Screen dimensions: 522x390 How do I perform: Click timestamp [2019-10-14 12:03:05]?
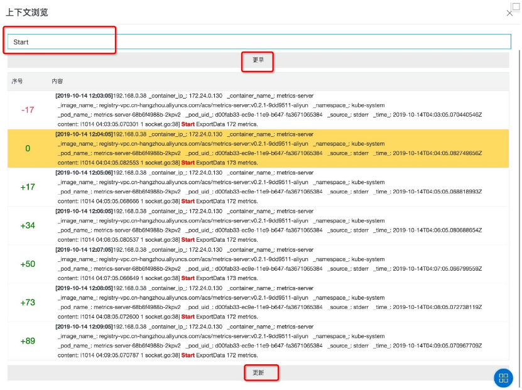click(84, 96)
